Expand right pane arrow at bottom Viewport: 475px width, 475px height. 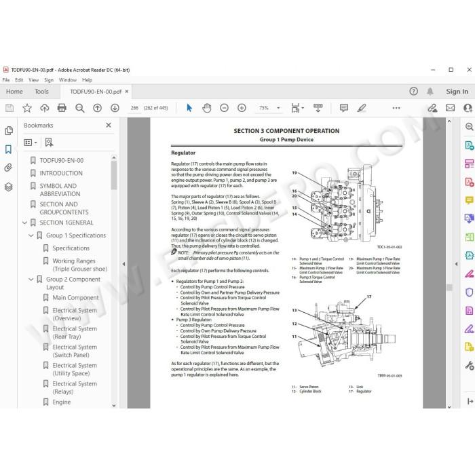point(470,402)
